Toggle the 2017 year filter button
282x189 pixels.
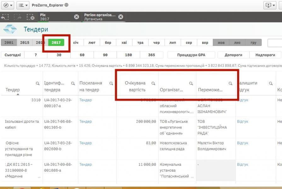(56, 43)
